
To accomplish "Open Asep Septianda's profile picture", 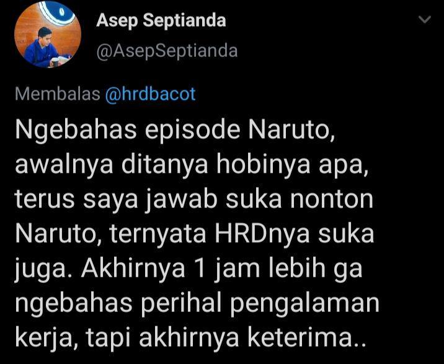I will coord(48,34).
